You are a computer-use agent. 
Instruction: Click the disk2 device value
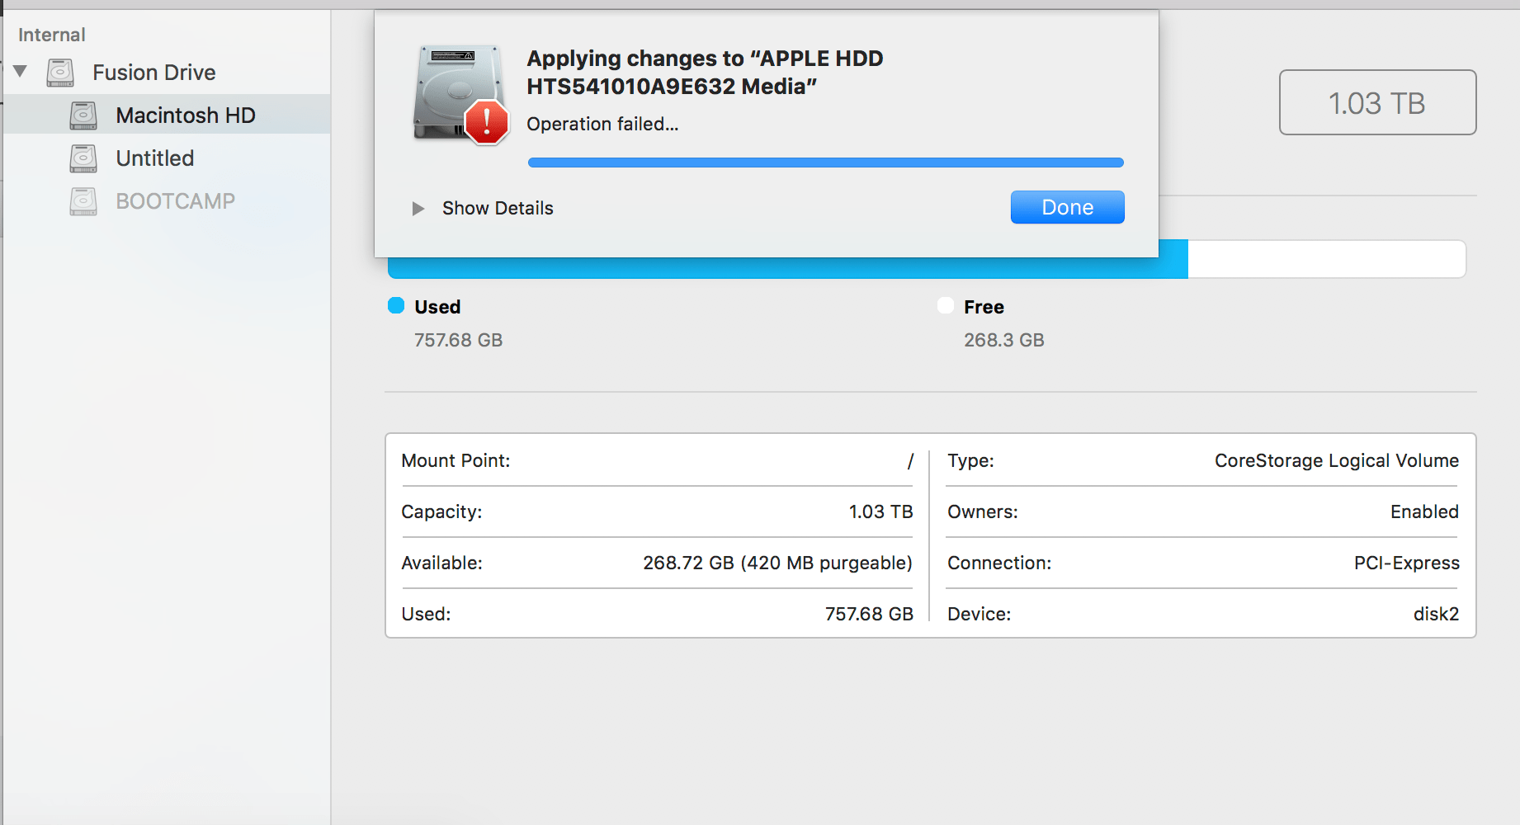click(1437, 613)
